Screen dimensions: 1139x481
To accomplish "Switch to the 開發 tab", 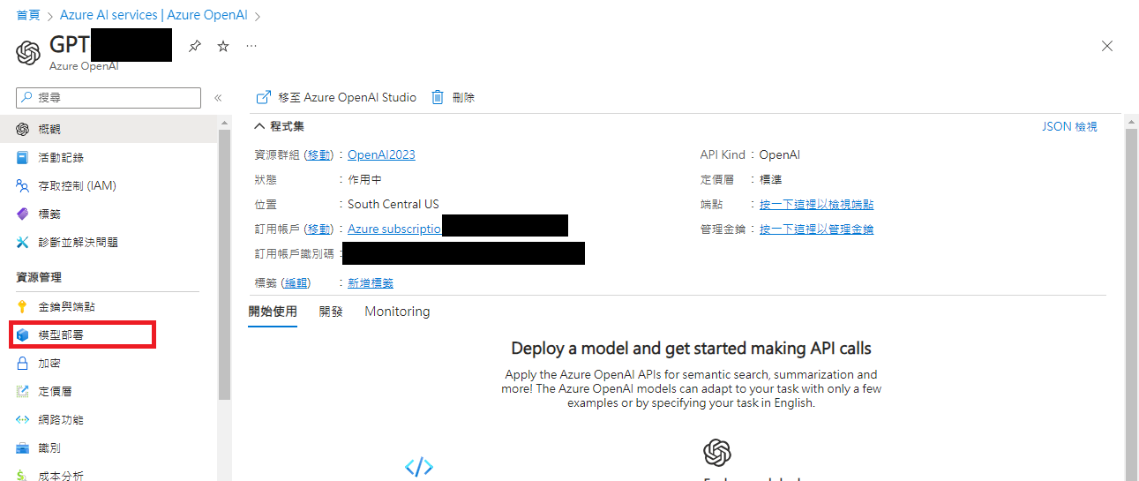I will coord(331,312).
